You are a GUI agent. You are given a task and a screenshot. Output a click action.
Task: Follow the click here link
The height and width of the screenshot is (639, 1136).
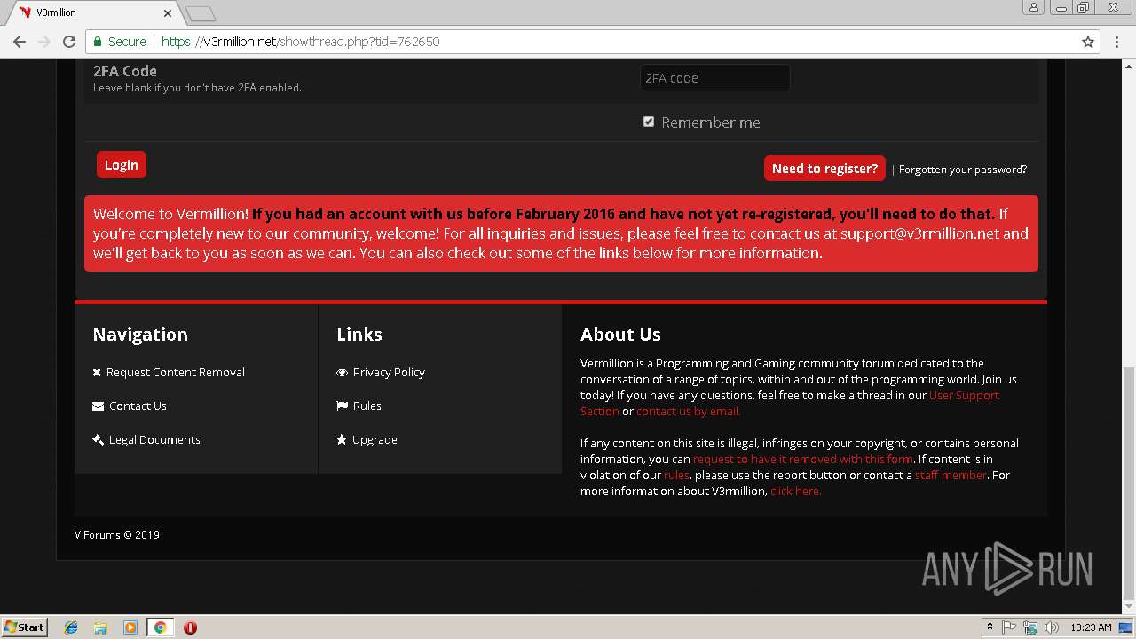click(x=796, y=492)
